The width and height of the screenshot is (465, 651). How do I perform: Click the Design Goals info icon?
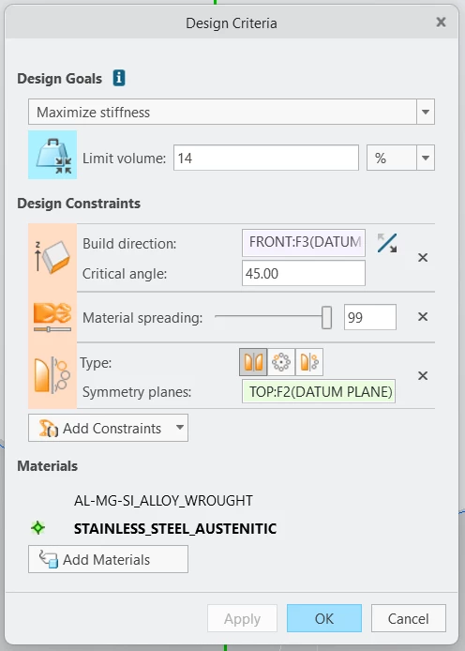(x=119, y=78)
